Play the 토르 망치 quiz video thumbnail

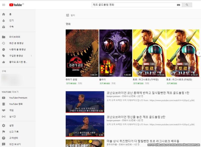point(85,143)
